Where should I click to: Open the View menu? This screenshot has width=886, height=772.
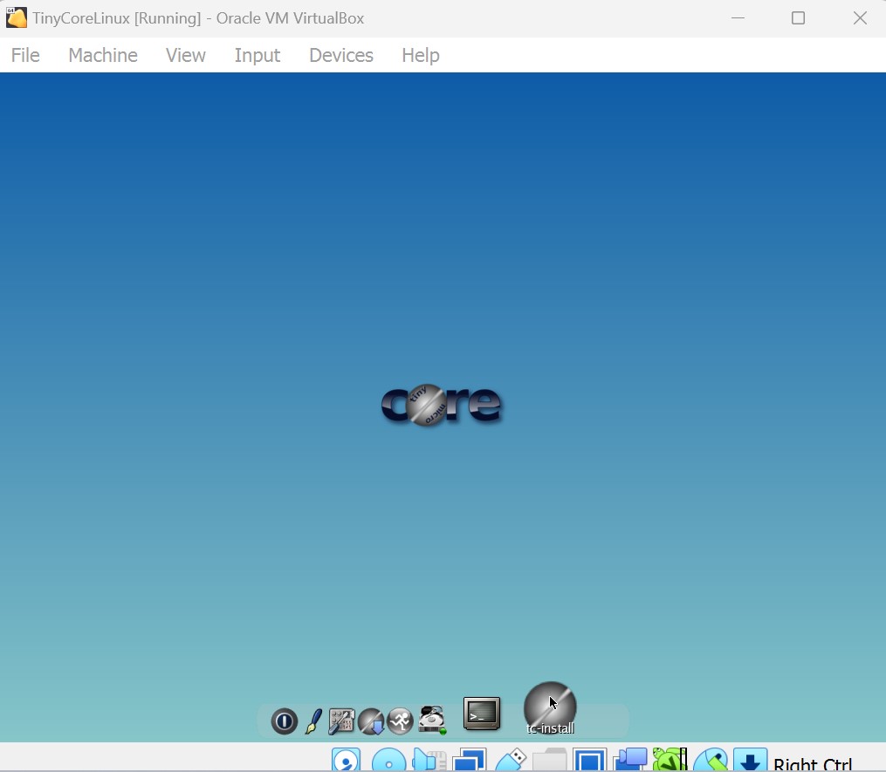[x=185, y=55]
